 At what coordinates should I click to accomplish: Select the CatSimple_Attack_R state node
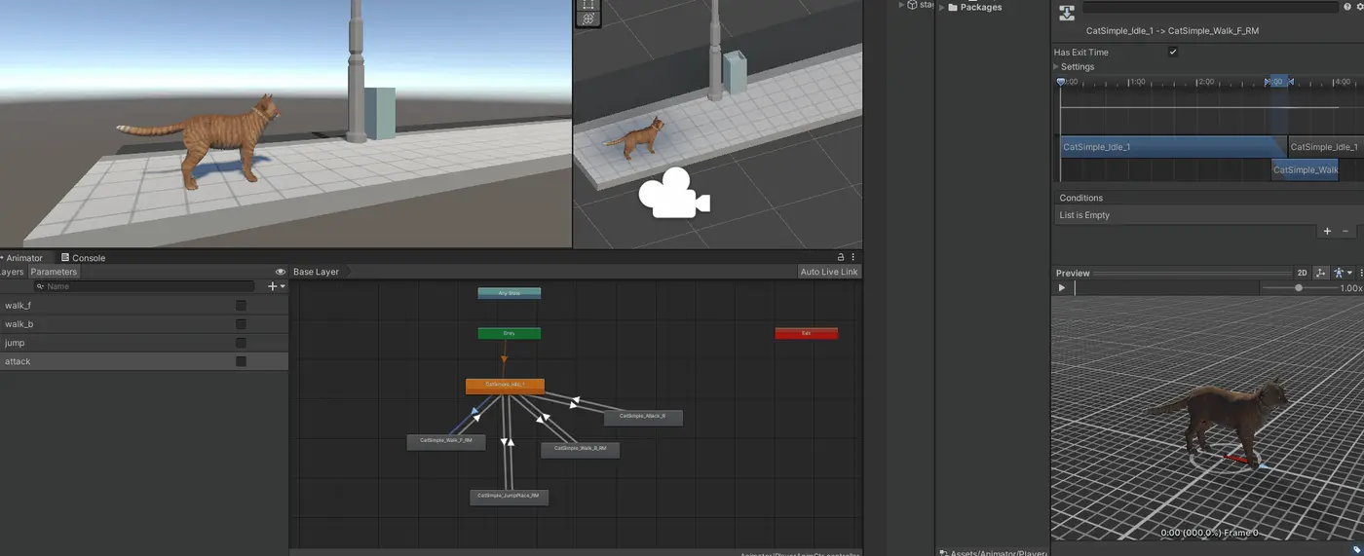[643, 417]
